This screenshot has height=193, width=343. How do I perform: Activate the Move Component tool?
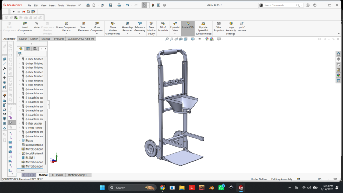coord(96,27)
